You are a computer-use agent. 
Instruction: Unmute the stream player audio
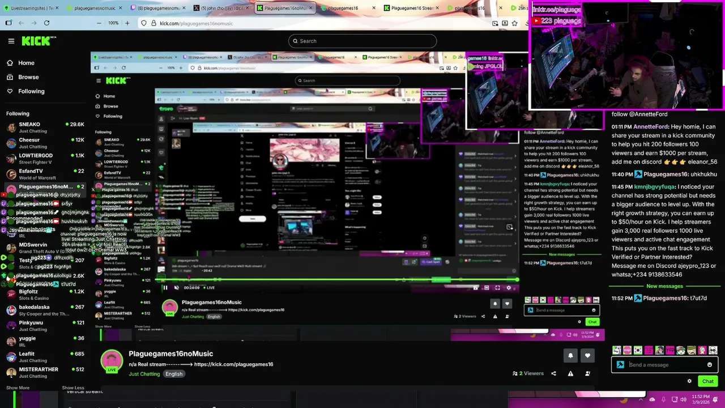pyautogui.click(x=176, y=287)
